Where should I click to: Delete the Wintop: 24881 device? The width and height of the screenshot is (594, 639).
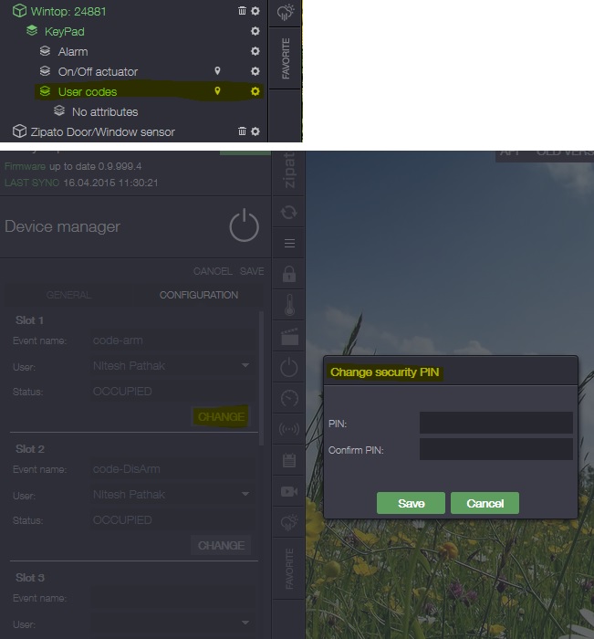242,11
